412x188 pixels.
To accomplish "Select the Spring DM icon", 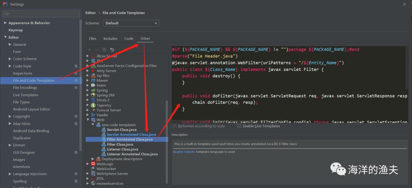I will pyautogui.click(x=93, y=95).
